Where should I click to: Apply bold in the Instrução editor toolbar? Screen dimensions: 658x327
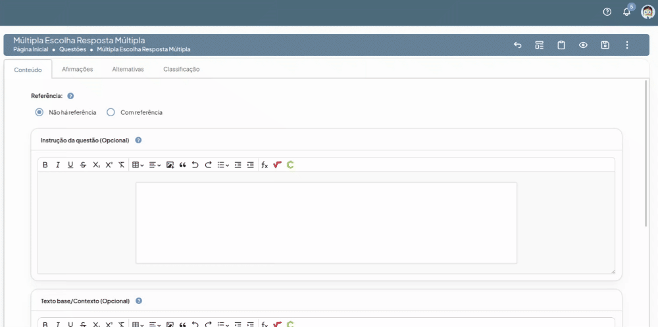(x=45, y=165)
